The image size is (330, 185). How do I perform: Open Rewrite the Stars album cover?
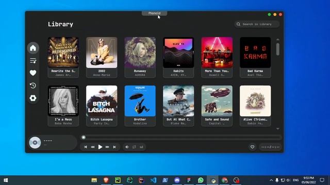tap(63, 52)
